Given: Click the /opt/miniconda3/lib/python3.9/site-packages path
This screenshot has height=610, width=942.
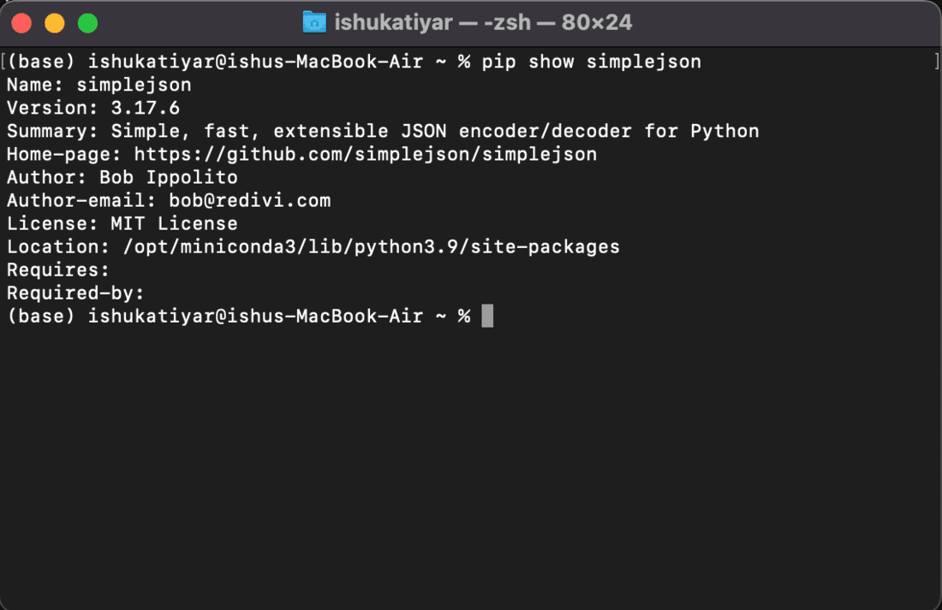Looking at the screenshot, I should (x=372, y=246).
